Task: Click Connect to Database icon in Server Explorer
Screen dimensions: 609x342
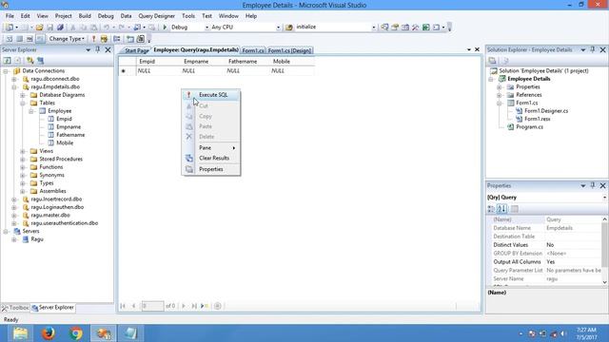Action: [x=29, y=61]
